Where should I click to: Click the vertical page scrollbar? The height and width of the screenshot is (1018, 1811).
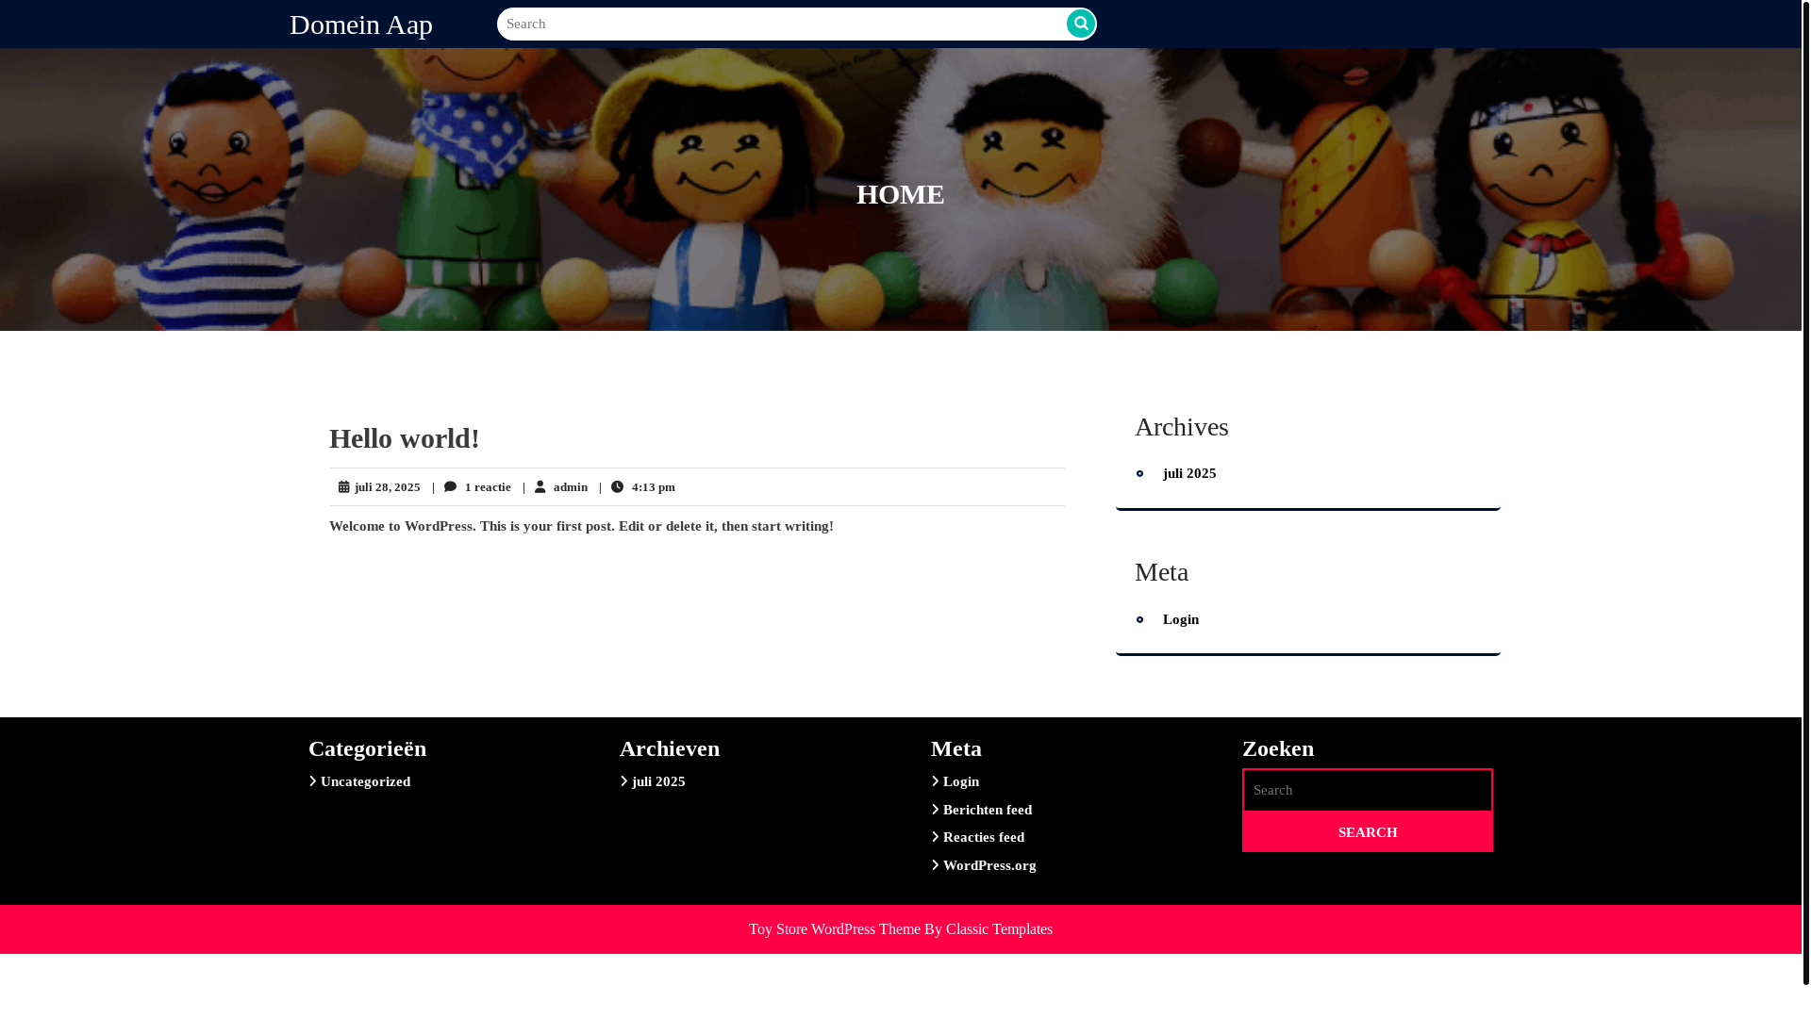[1805, 494]
